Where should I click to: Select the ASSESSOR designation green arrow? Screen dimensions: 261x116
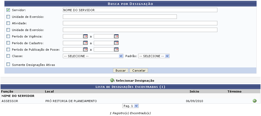[255, 101]
